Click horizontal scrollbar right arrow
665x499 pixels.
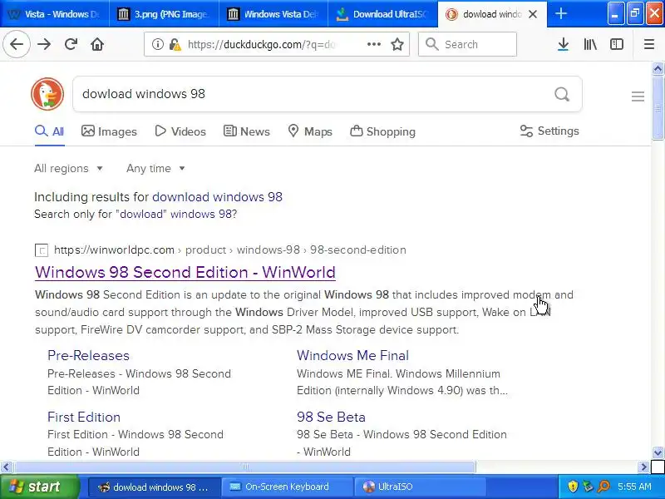643,467
